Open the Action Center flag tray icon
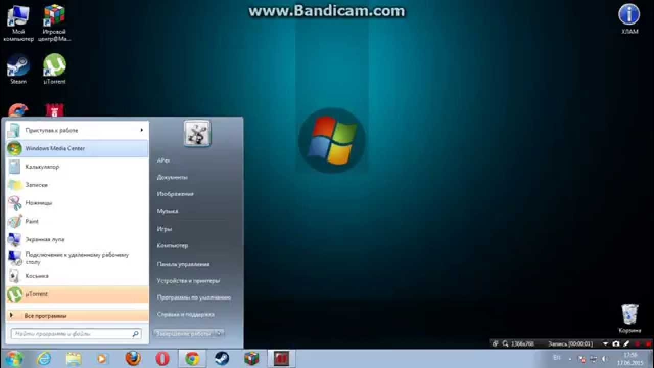 point(581,358)
